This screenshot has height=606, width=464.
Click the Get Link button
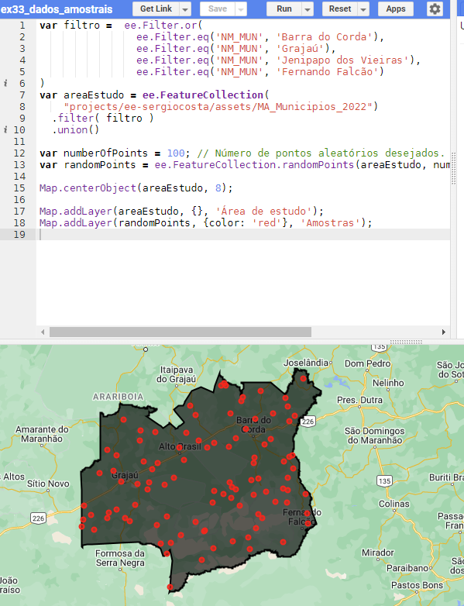(x=156, y=9)
